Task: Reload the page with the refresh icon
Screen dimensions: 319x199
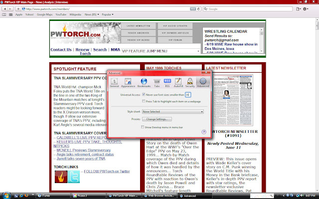Action: (x=198, y=9)
